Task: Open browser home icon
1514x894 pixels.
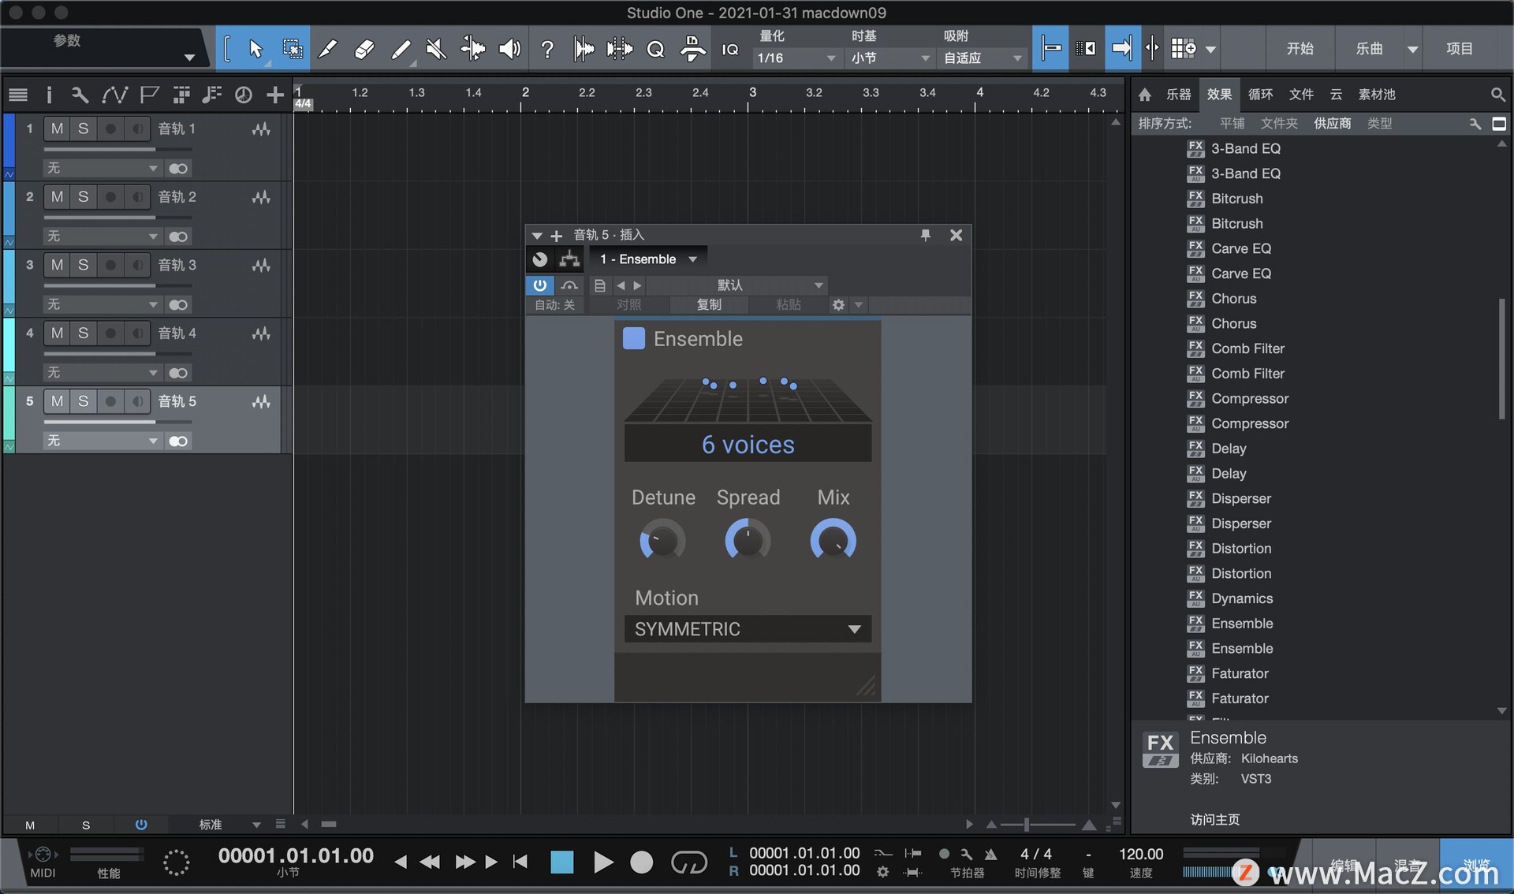Action: 1145,95
